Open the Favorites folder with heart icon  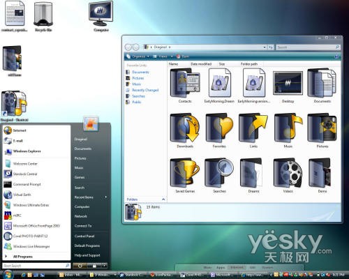coord(219,128)
